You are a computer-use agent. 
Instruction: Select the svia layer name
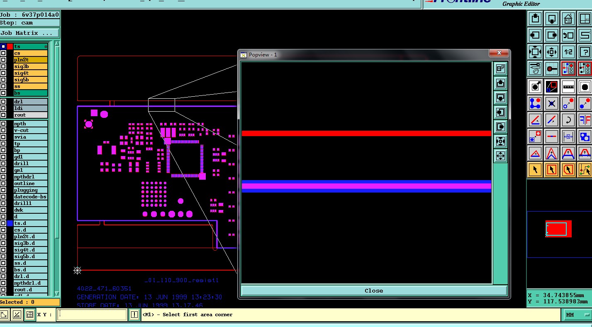[31, 137]
